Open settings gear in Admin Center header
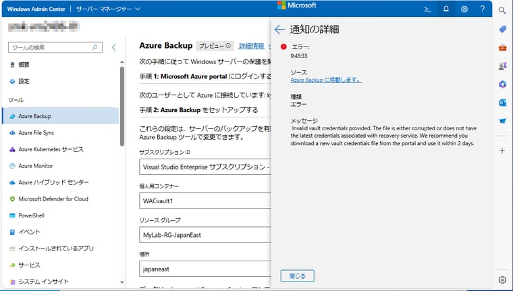The image size is (513, 291). [464, 9]
